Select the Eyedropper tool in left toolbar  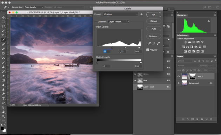pyautogui.click(x=3, y=40)
